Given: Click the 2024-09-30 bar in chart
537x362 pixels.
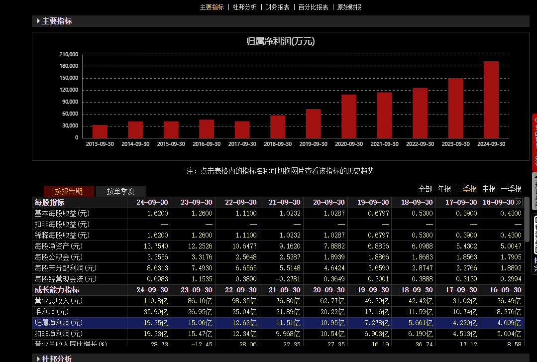Looking at the screenshot, I should coord(491,100).
